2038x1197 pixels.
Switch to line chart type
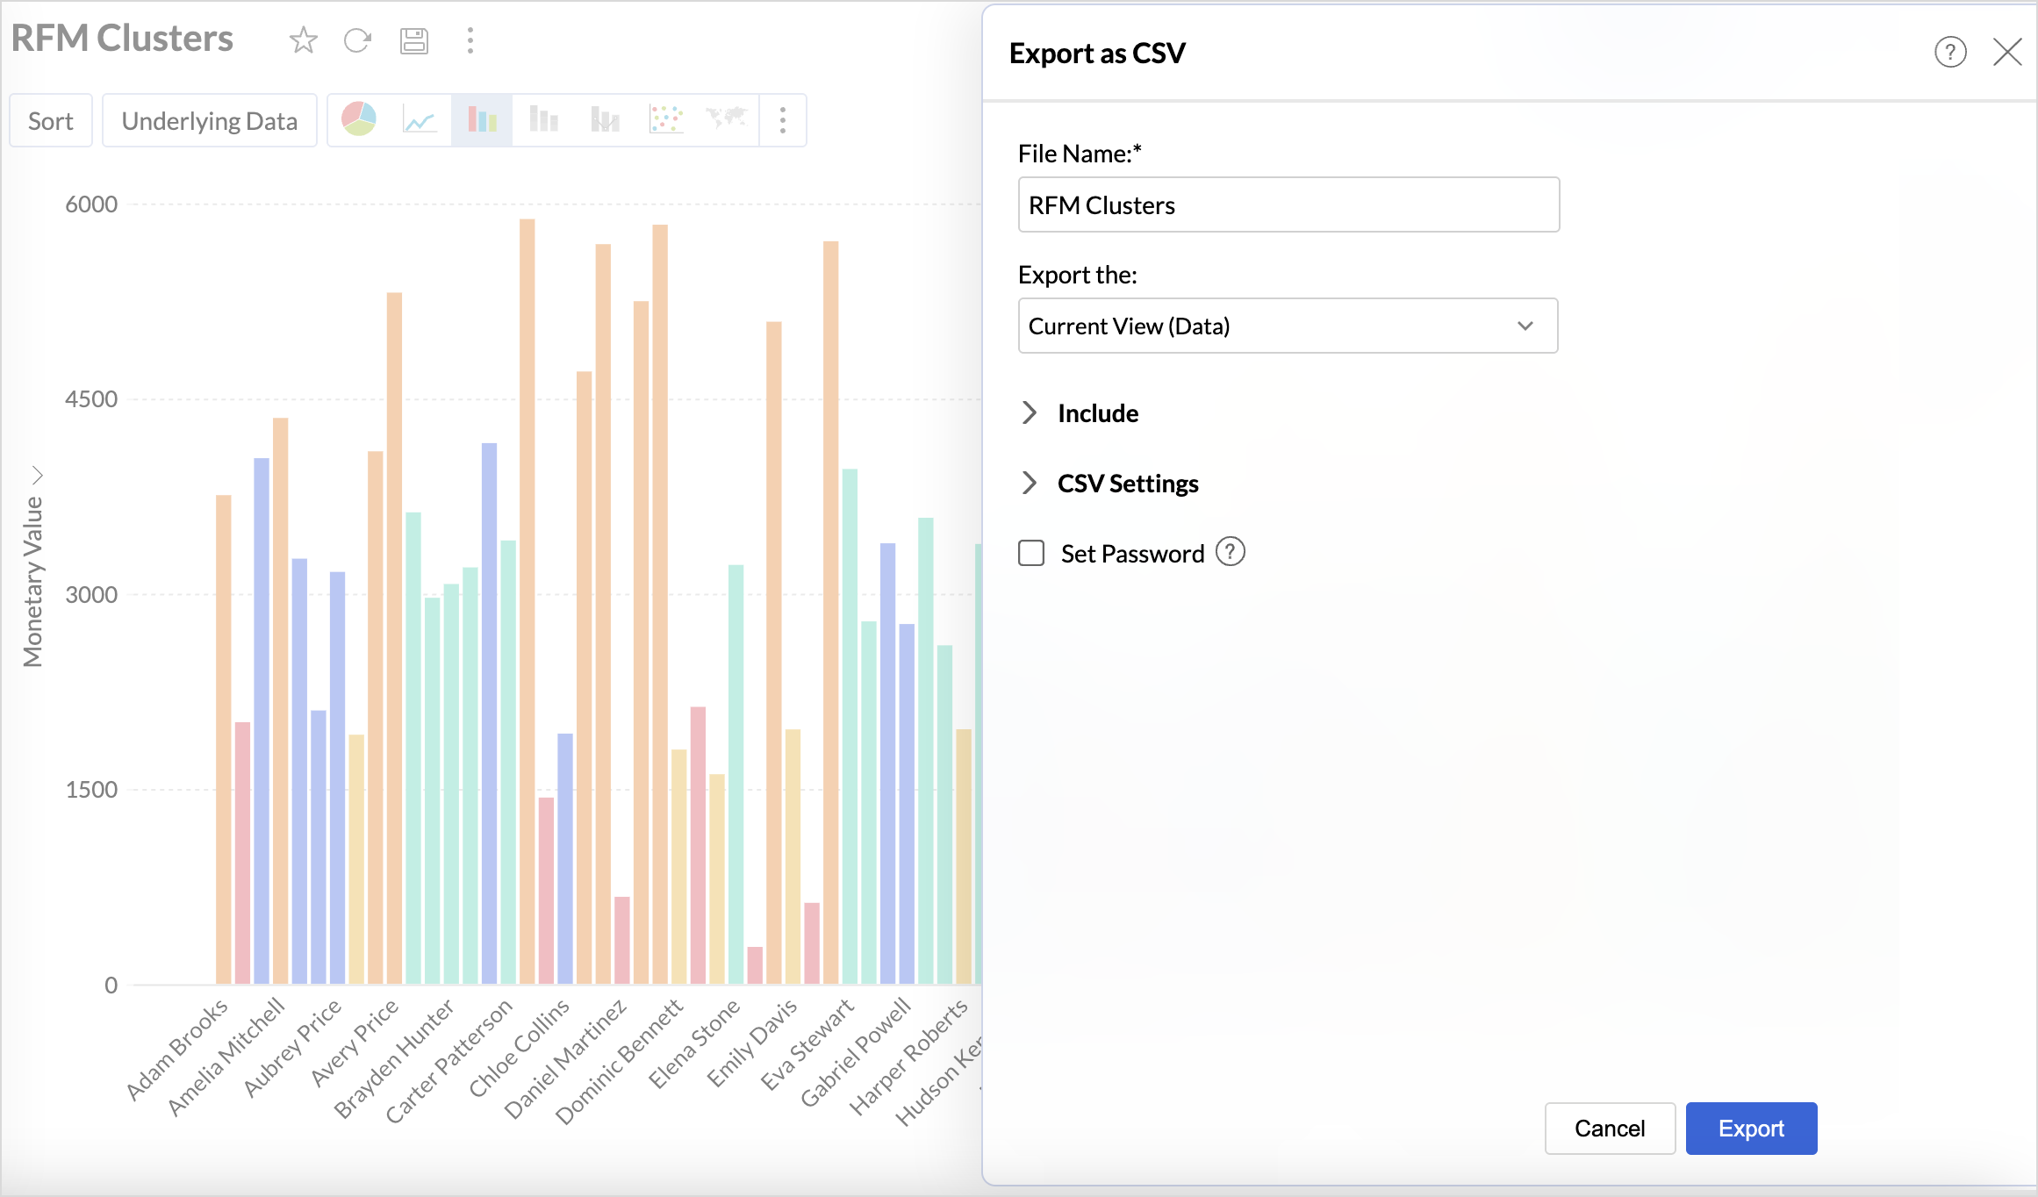(x=420, y=119)
